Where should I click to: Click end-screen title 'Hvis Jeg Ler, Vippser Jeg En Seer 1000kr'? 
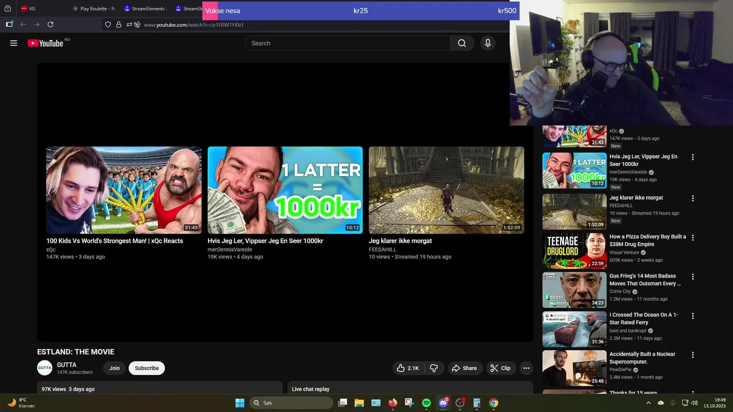[x=265, y=241]
